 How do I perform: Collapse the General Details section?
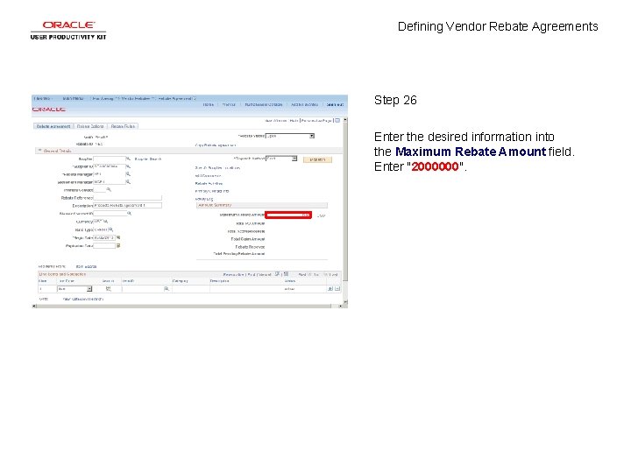click(x=39, y=151)
